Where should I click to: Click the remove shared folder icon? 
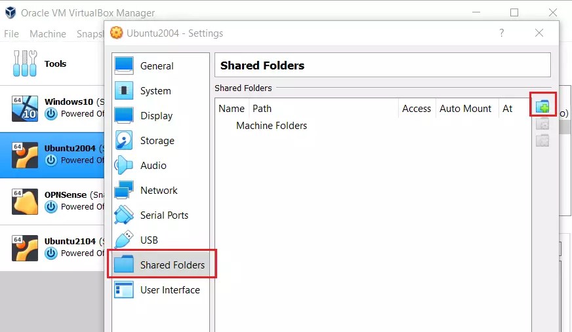pyautogui.click(x=542, y=141)
